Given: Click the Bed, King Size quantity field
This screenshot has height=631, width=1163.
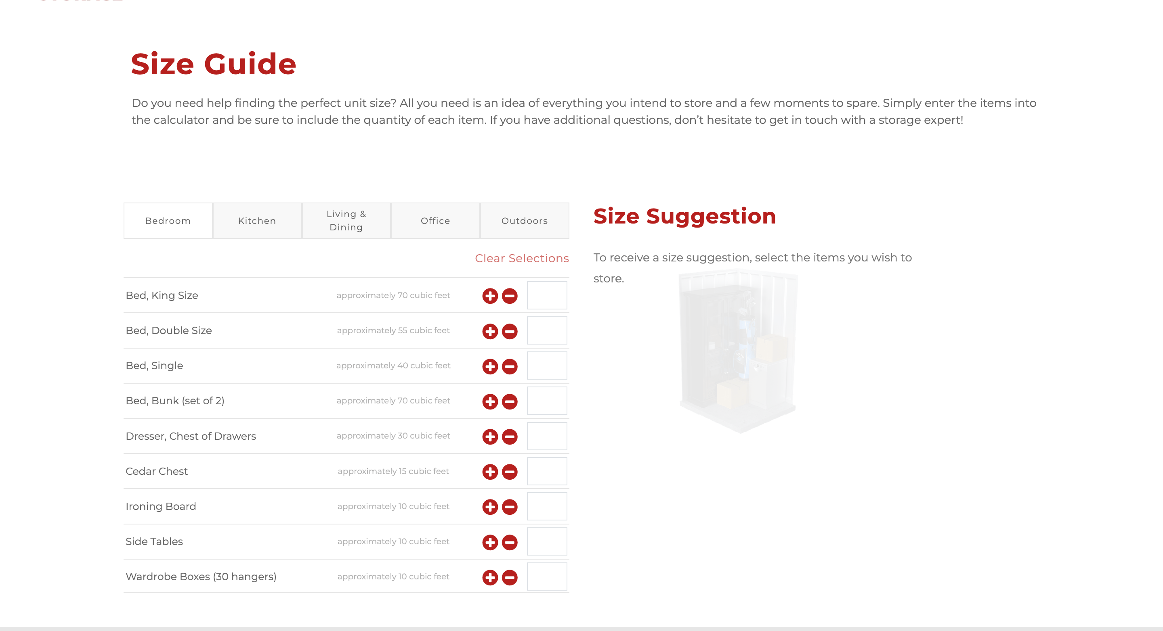Looking at the screenshot, I should point(547,295).
